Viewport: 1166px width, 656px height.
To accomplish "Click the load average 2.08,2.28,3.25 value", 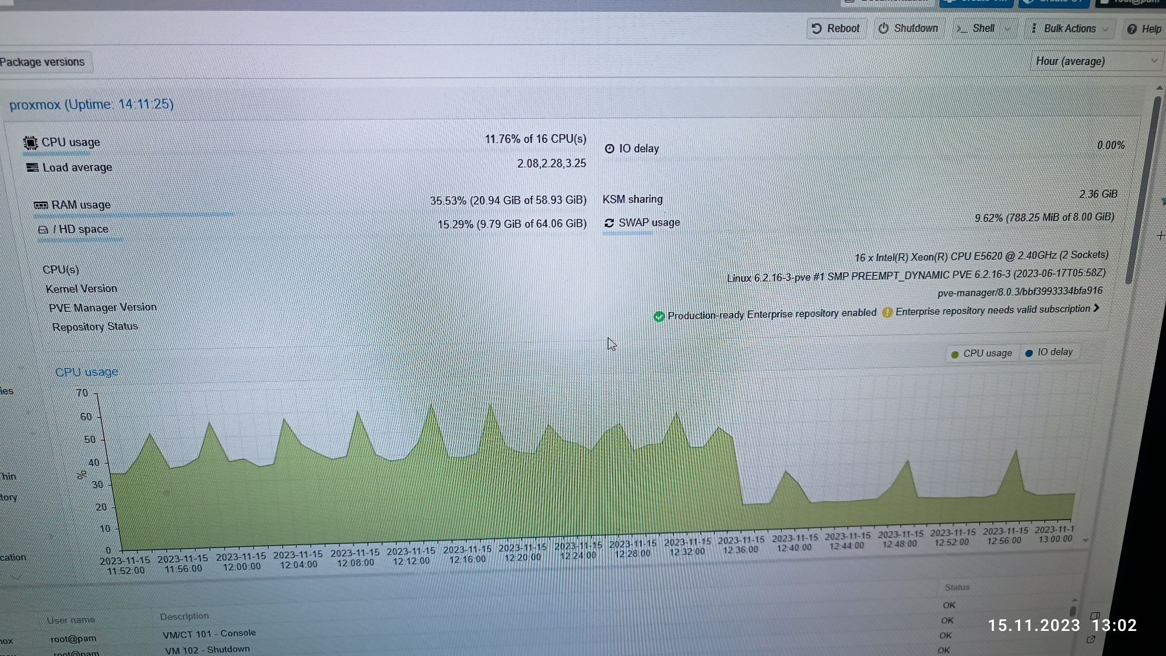I will tap(552, 164).
